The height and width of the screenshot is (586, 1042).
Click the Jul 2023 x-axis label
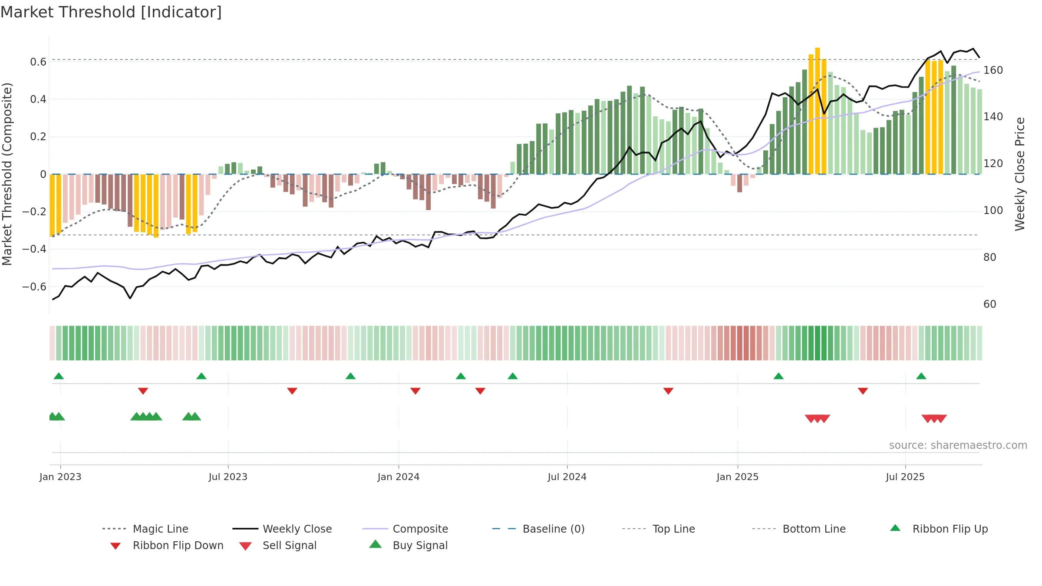(x=228, y=477)
